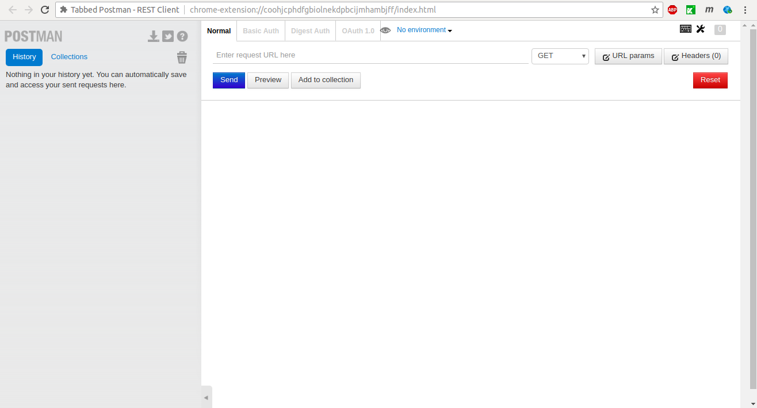Click the vertical page scrollbar

pos(752,207)
